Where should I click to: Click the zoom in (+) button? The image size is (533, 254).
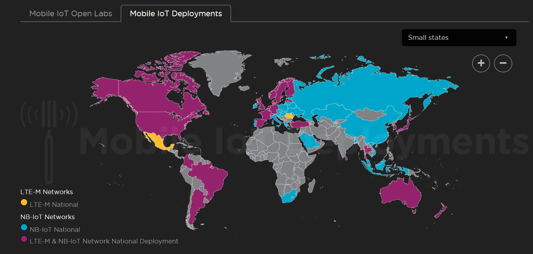pyautogui.click(x=481, y=63)
